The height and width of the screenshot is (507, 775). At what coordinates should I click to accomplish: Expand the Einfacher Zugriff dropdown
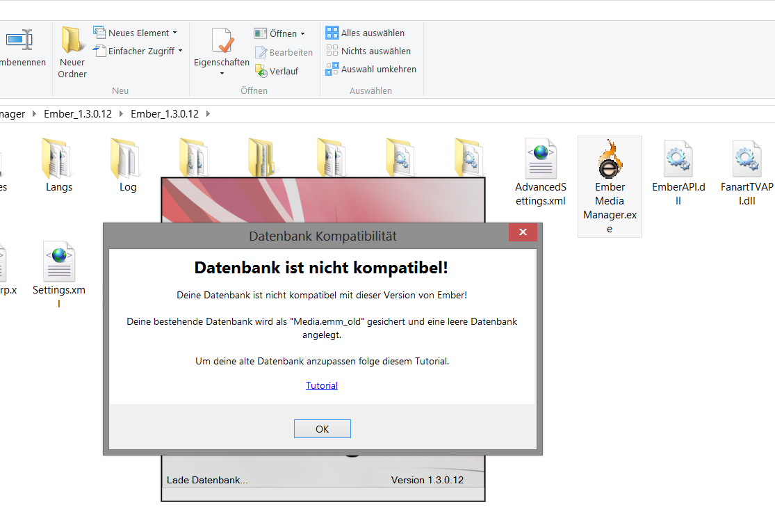(138, 51)
